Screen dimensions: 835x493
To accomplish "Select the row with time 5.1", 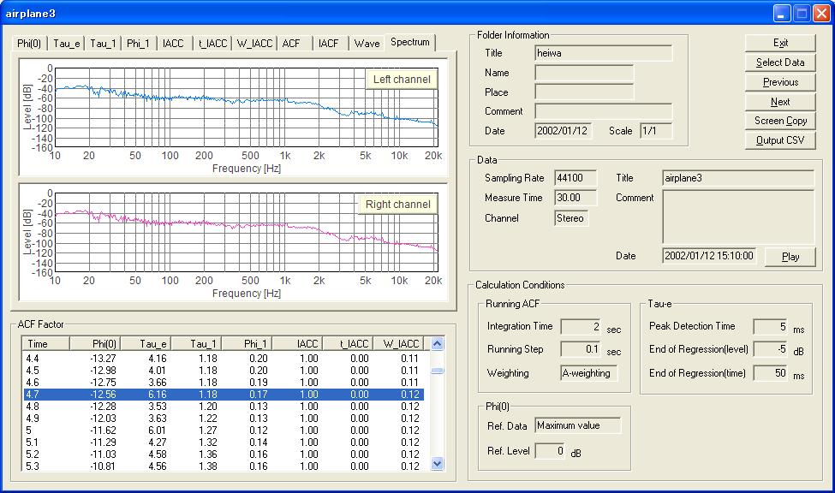I will pyautogui.click(x=223, y=443).
